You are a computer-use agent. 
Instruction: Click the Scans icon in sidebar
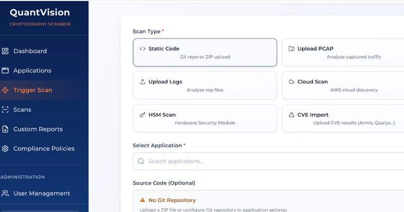[x=5, y=109]
